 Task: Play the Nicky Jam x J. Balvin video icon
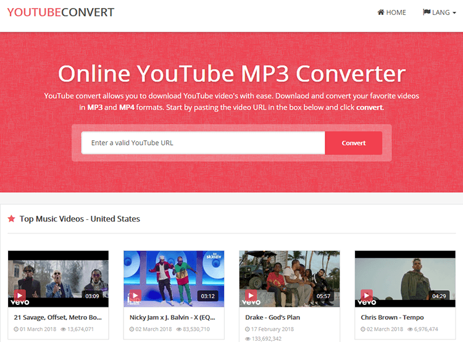coord(135,295)
